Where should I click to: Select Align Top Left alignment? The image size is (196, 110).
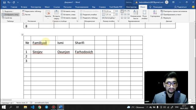[x=122, y=11]
